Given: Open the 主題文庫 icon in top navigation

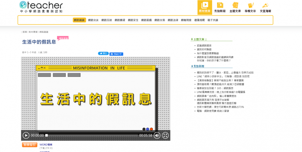Looking at the screenshot, I should coord(235,7).
